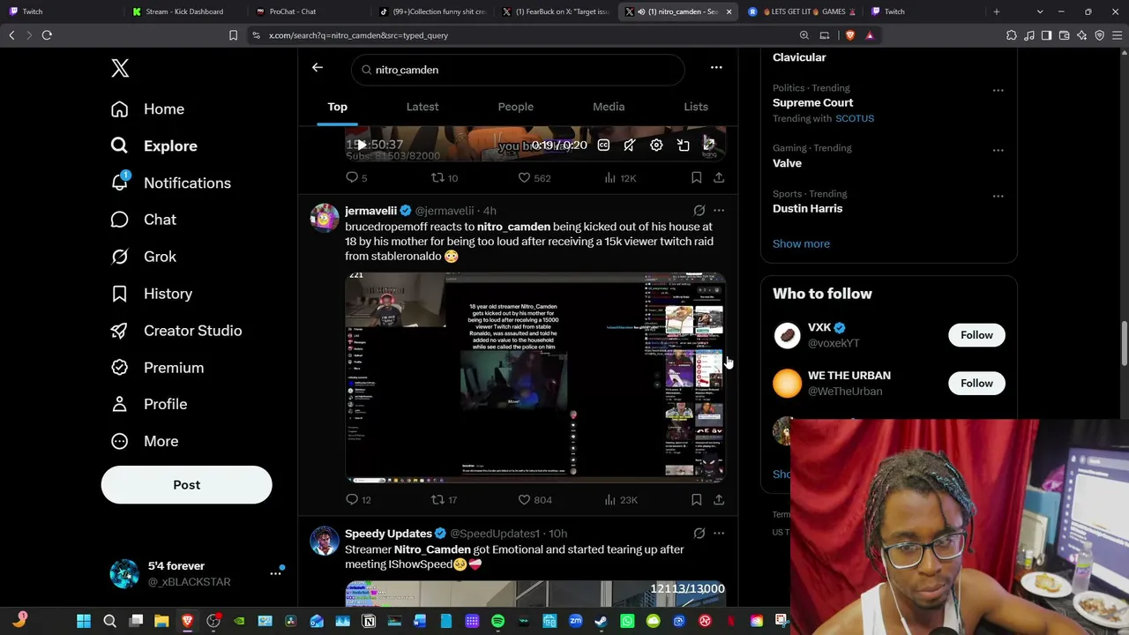Enter fullscreen on the video player
Screen dimensions: 1129x635
pos(709,145)
